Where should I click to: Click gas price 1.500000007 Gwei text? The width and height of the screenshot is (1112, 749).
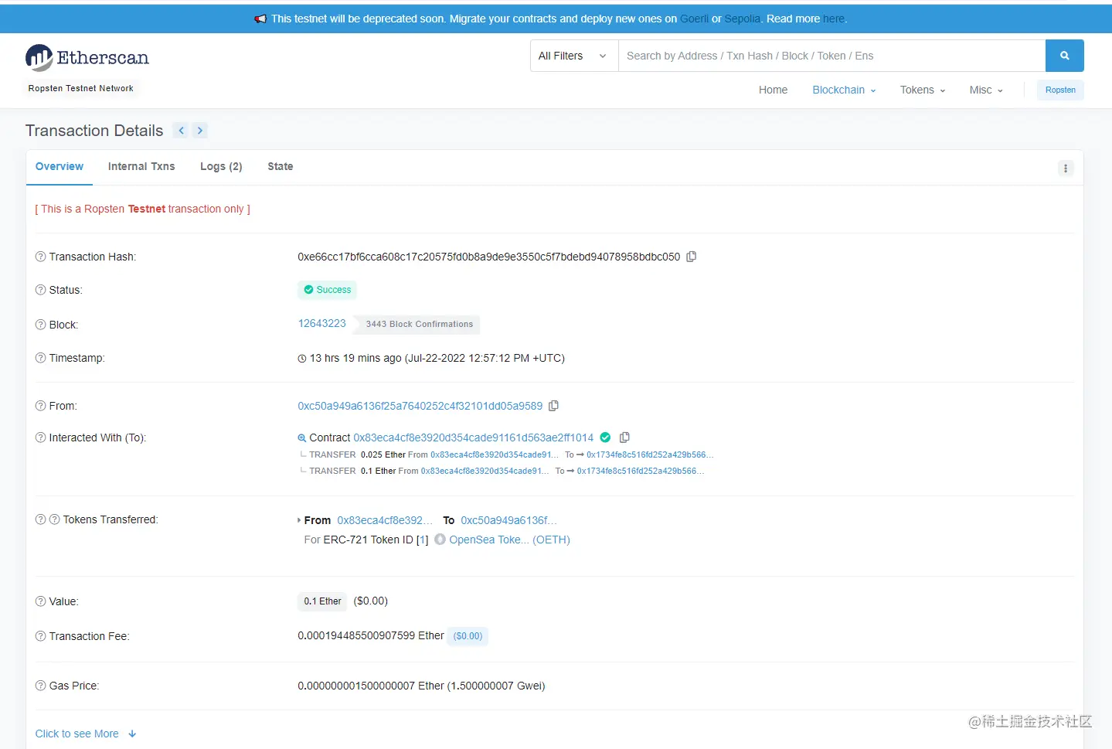[x=496, y=686]
